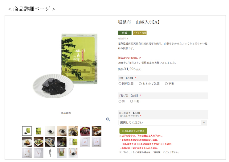Choose 不要 for the 包装 option
The height and width of the screenshot is (162, 229).
166,84
